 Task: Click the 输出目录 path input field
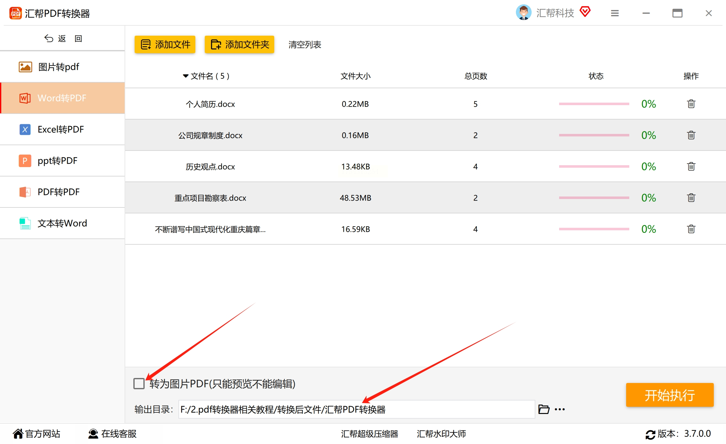[x=356, y=409]
